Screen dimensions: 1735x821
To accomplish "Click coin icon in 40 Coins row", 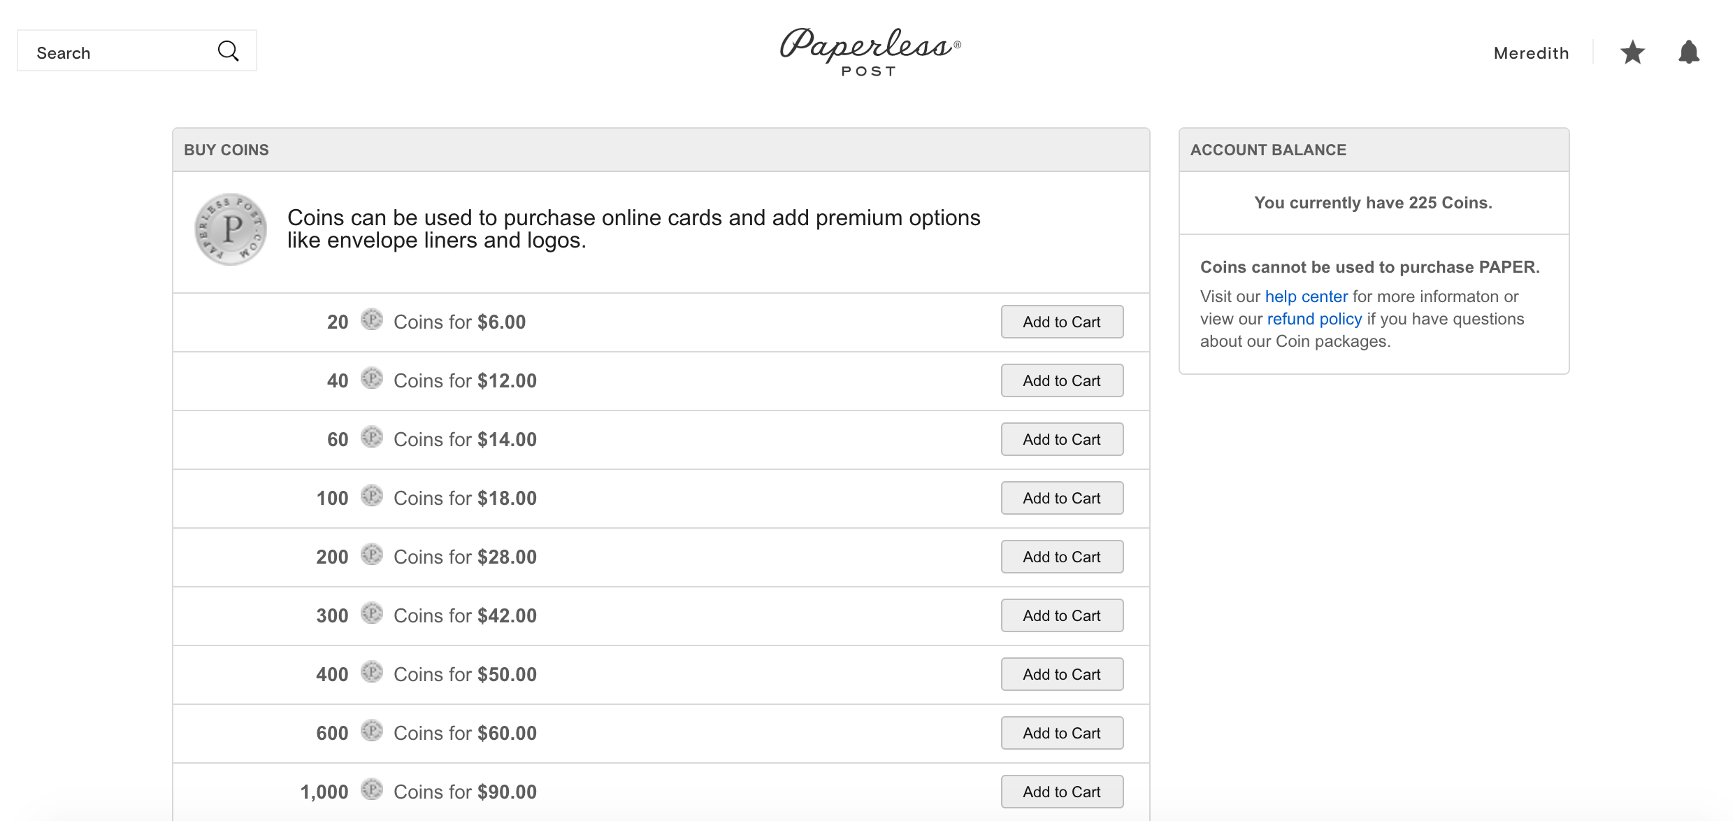I will pyautogui.click(x=372, y=379).
